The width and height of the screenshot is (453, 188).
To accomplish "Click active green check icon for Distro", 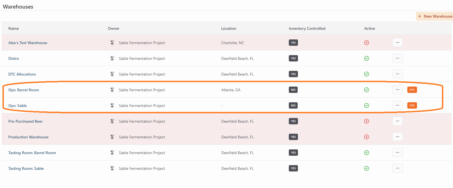I will click(366, 58).
